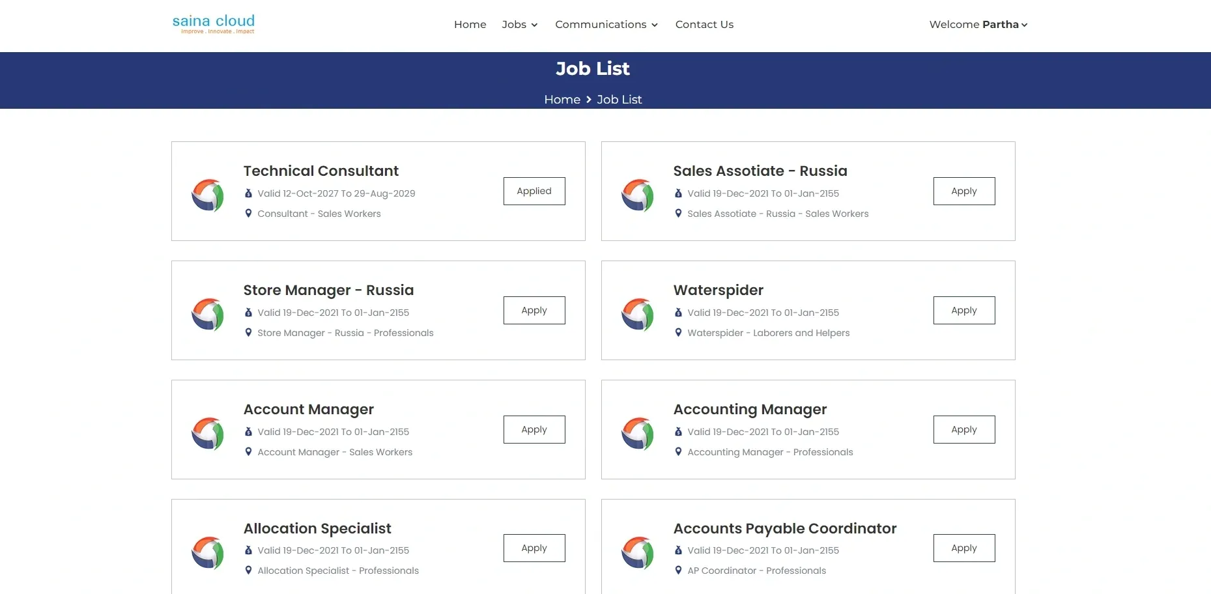
Task: Go to Home in the navigation bar
Action: pos(470,25)
